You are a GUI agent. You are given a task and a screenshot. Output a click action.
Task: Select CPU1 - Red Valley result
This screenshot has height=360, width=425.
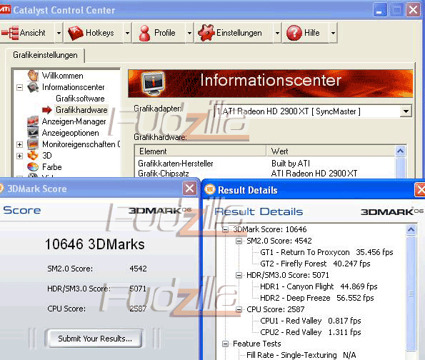click(311, 321)
